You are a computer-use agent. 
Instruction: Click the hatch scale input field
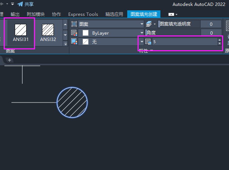point(184,42)
